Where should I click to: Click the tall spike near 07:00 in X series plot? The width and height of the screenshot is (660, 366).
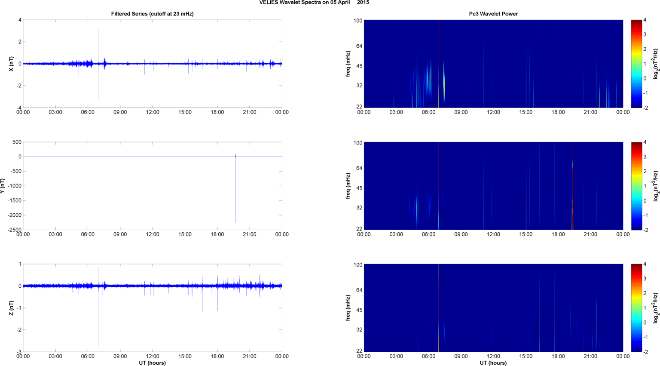tap(99, 65)
